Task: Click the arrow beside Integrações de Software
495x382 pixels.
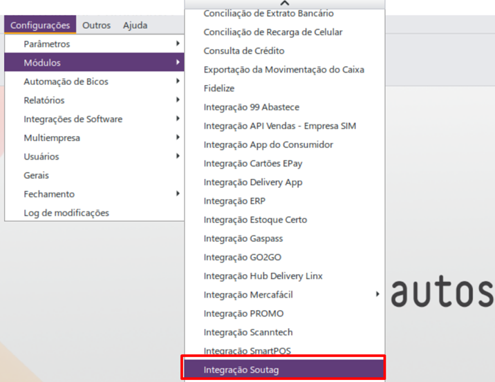Action: point(178,118)
